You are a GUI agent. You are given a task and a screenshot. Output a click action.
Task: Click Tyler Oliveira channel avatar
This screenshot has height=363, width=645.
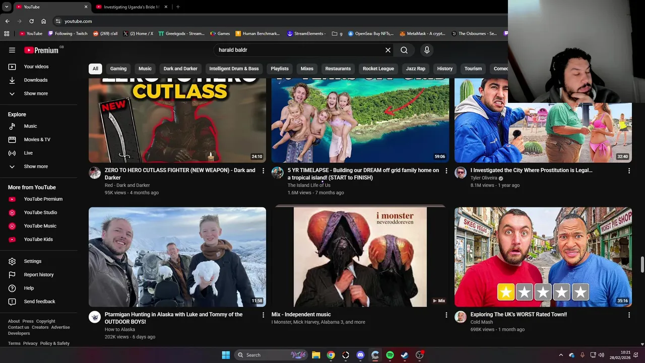(x=461, y=173)
